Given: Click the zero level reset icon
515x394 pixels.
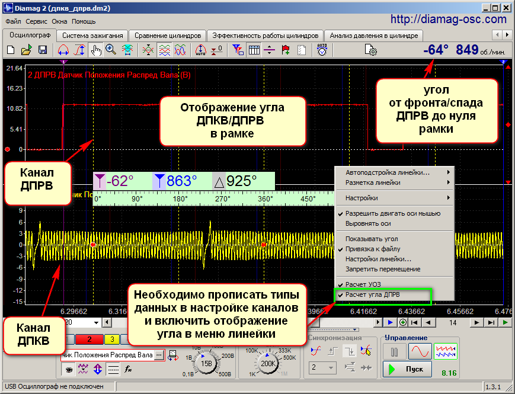Looking at the screenshot, I should (217, 50).
